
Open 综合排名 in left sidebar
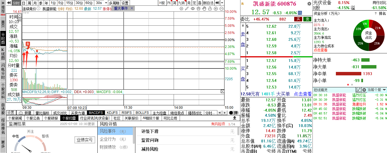pyautogui.click(x=3, y=126)
